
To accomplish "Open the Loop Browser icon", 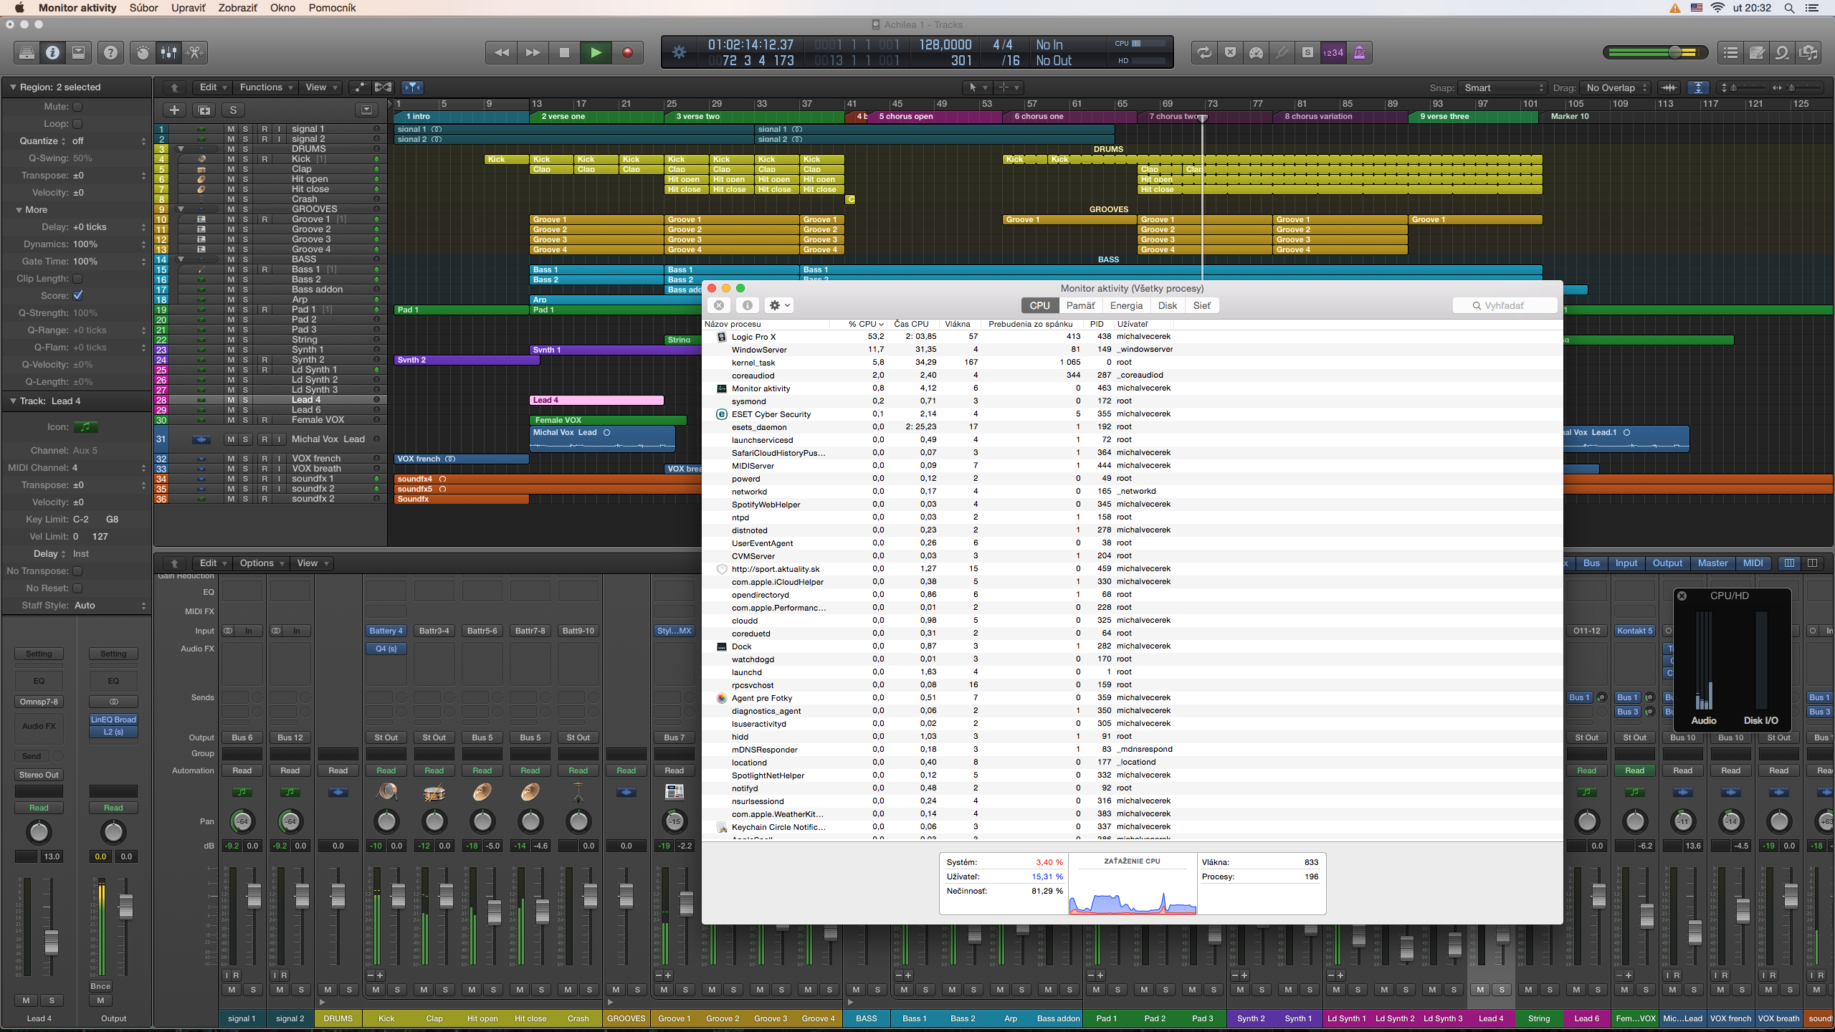I will click(1782, 52).
